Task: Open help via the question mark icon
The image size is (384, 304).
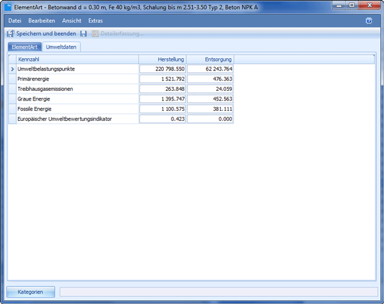Action: (369, 21)
